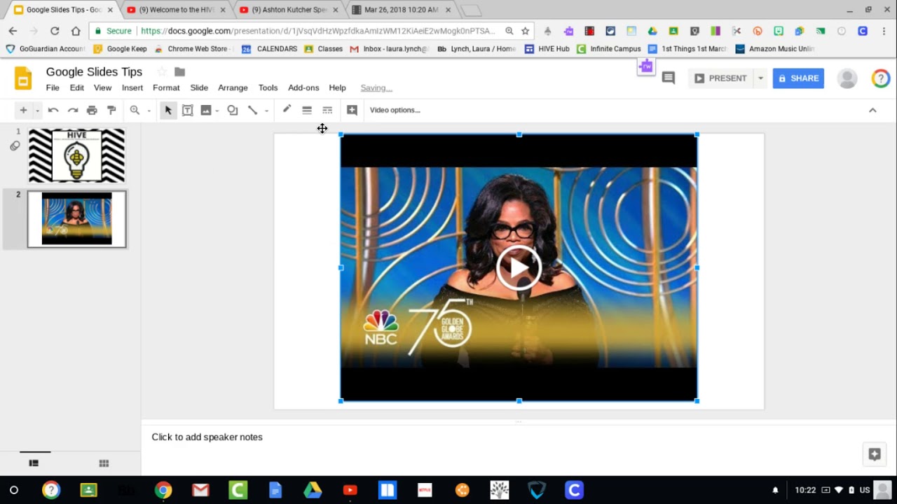Click the Undo arrow in the toolbar
Image resolution: width=897 pixels, height=504 pixels.
point(53,110)
